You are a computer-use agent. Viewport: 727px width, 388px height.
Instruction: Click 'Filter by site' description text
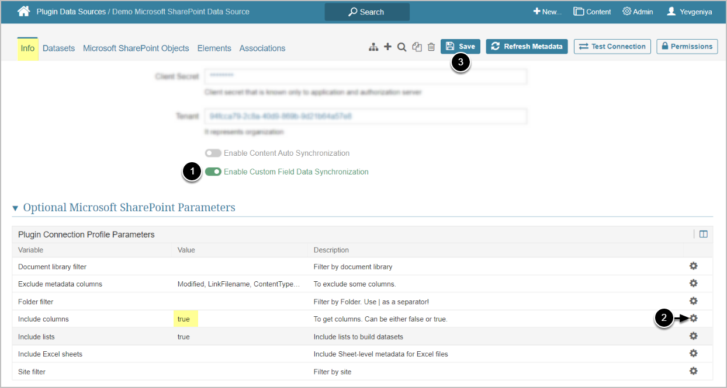(333, 372)
